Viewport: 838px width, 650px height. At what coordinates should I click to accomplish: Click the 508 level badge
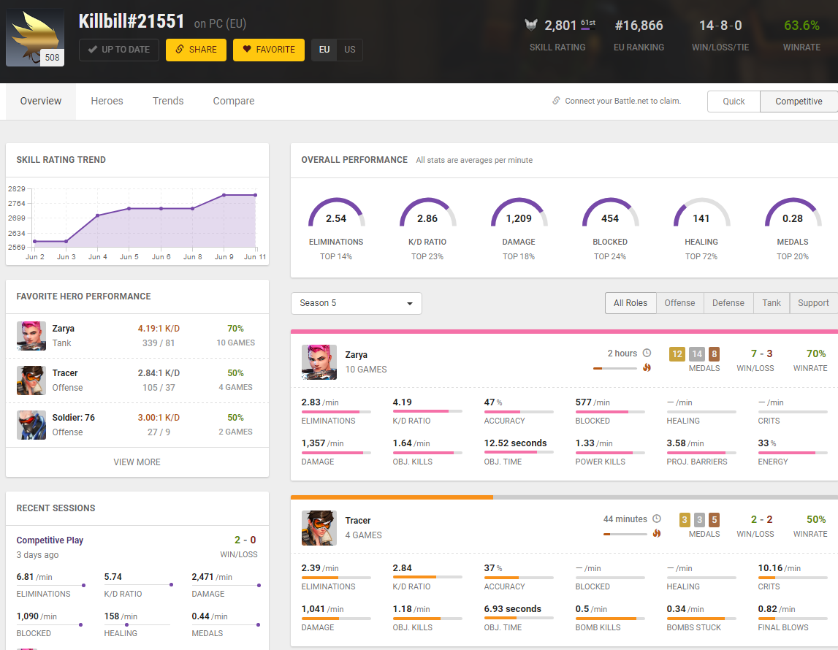(53, 57)
